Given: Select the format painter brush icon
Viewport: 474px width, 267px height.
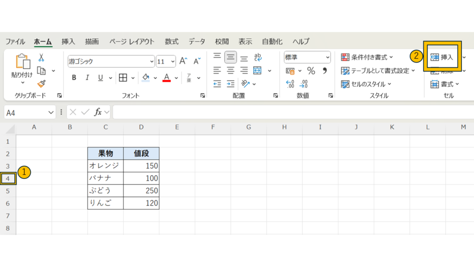Looking at the screenshot, I should point(41,83).
